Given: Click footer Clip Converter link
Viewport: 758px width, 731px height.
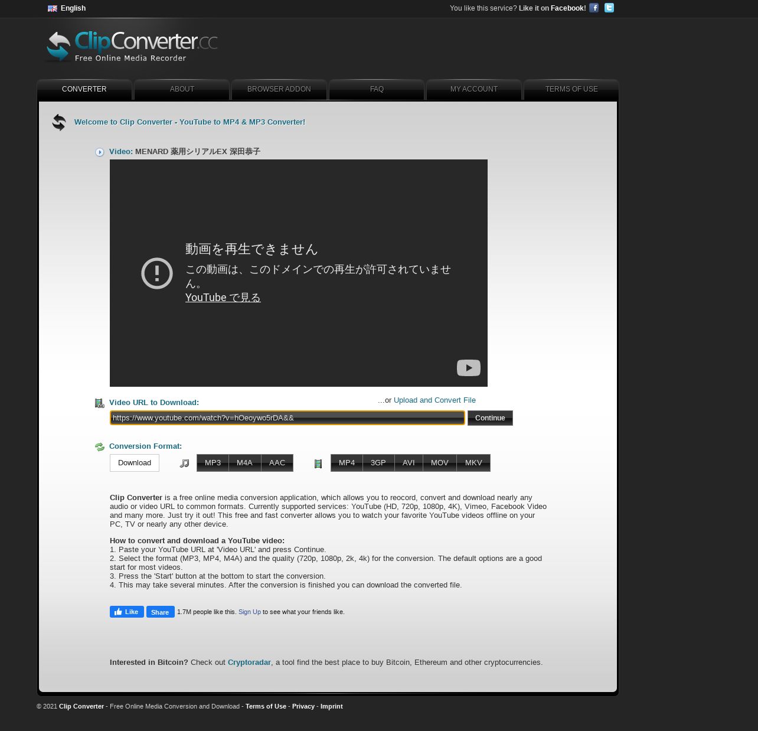Looking at the screenshot, I should (81, 706).
